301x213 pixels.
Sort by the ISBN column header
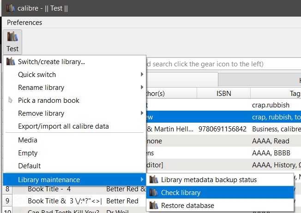click(x=223, y=93)
